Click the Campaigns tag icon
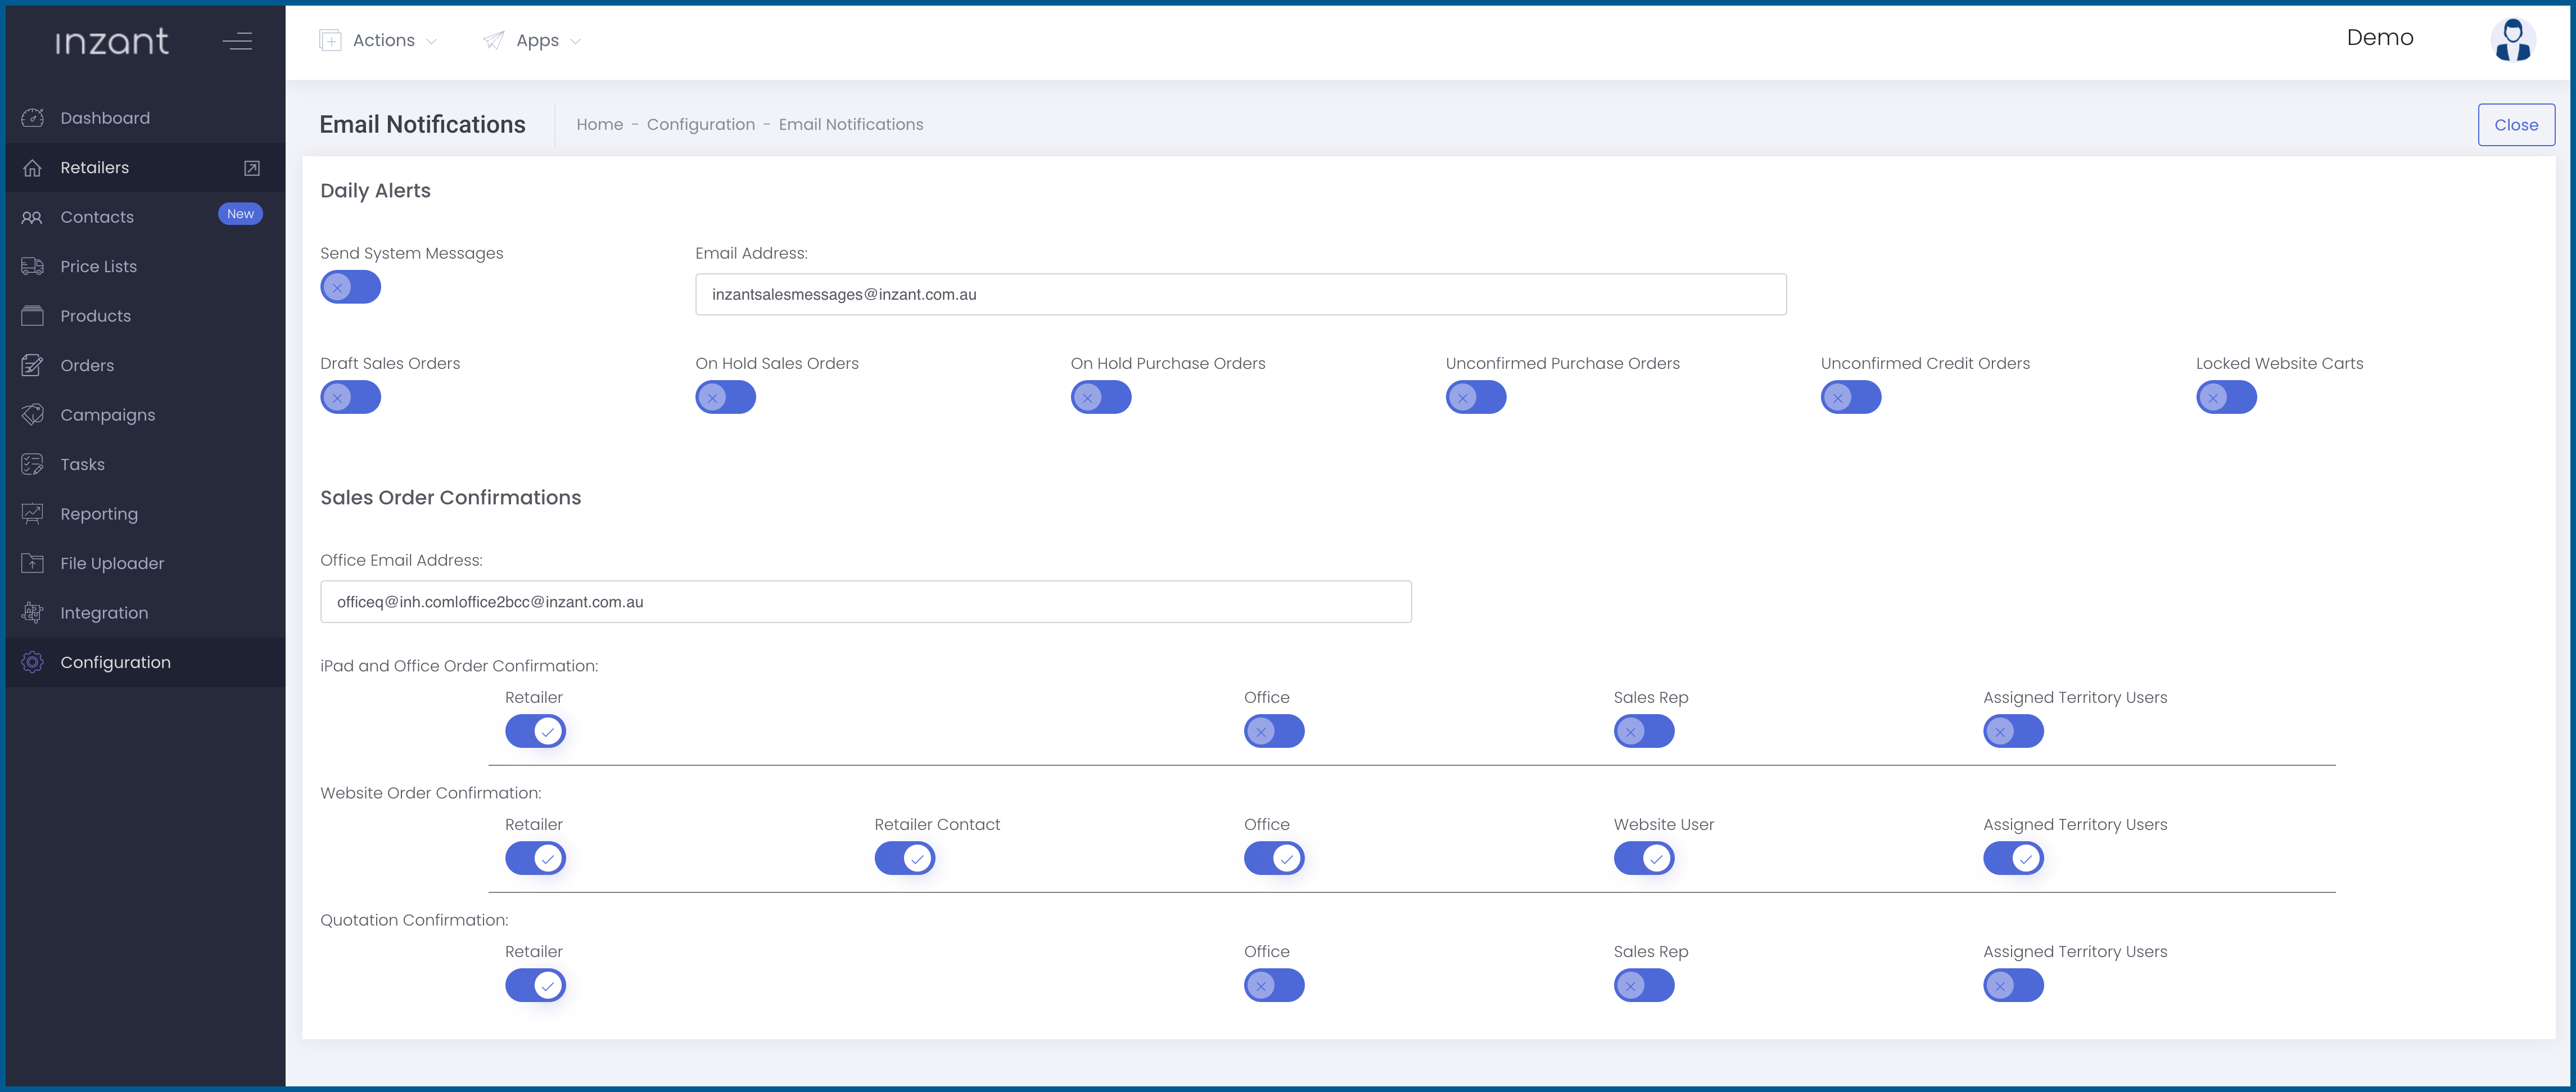The height and width of the screenshot is (1092, 2576). click(32, 415)
